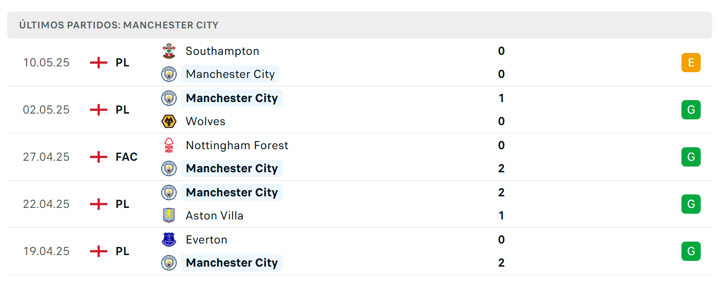Select the FAC competition label
The width and height of the screenshot is (719, 283).
pos(127,157)
